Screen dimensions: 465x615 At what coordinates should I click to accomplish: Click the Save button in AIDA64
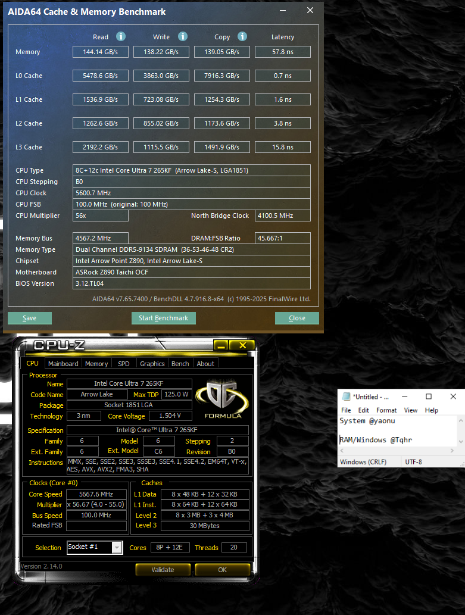pyautogui.click(x=30, y=318)
